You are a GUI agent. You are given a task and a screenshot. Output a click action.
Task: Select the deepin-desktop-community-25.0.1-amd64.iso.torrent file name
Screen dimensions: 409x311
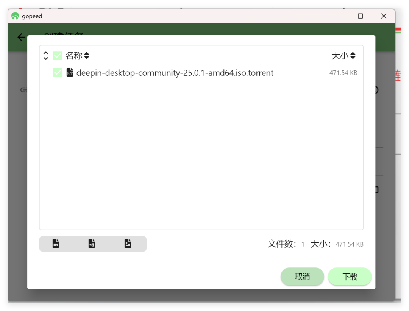point(175,73)
